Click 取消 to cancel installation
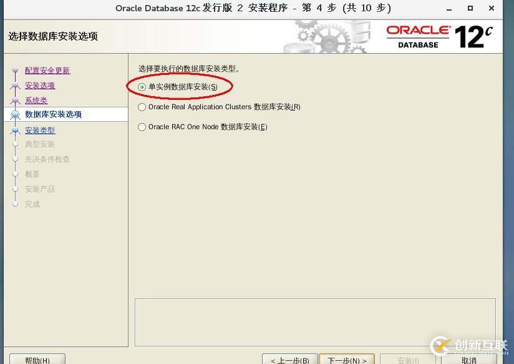Image resolution: width=514 pixels, height=364 pixels. click(x=469, y=360)
